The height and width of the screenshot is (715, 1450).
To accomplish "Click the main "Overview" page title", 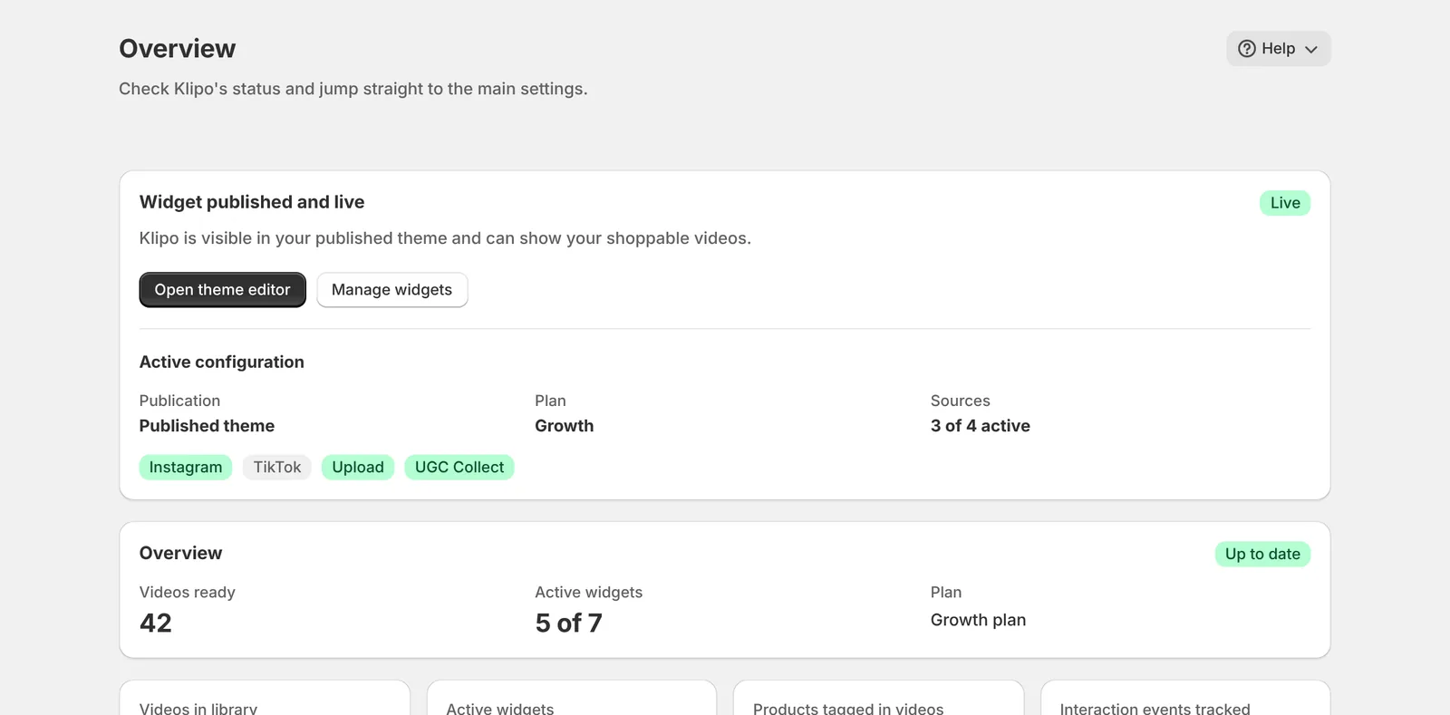I will point(178,49).
